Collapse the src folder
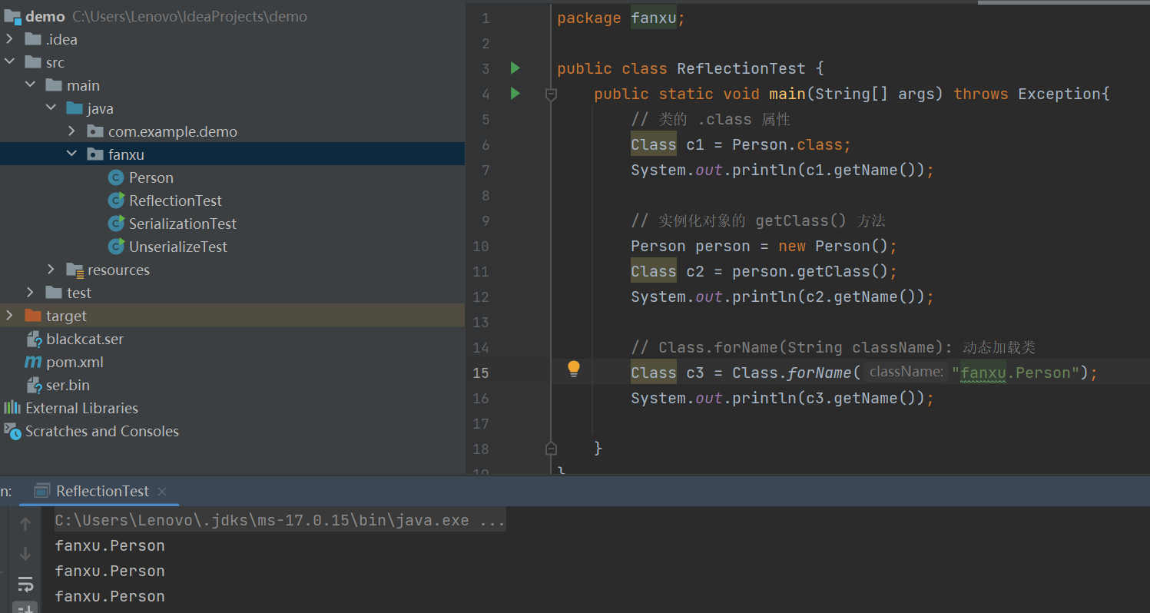The image size is (1150, 613). pyautogui.click(x=9, y=62)
